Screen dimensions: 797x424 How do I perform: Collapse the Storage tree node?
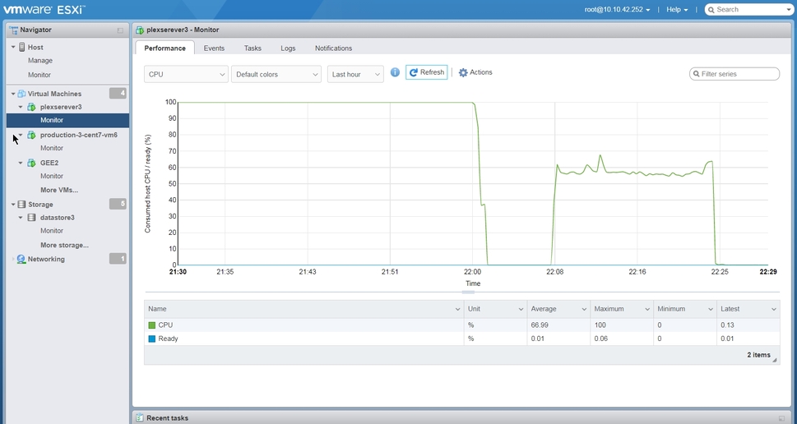[x=13, y=204]
